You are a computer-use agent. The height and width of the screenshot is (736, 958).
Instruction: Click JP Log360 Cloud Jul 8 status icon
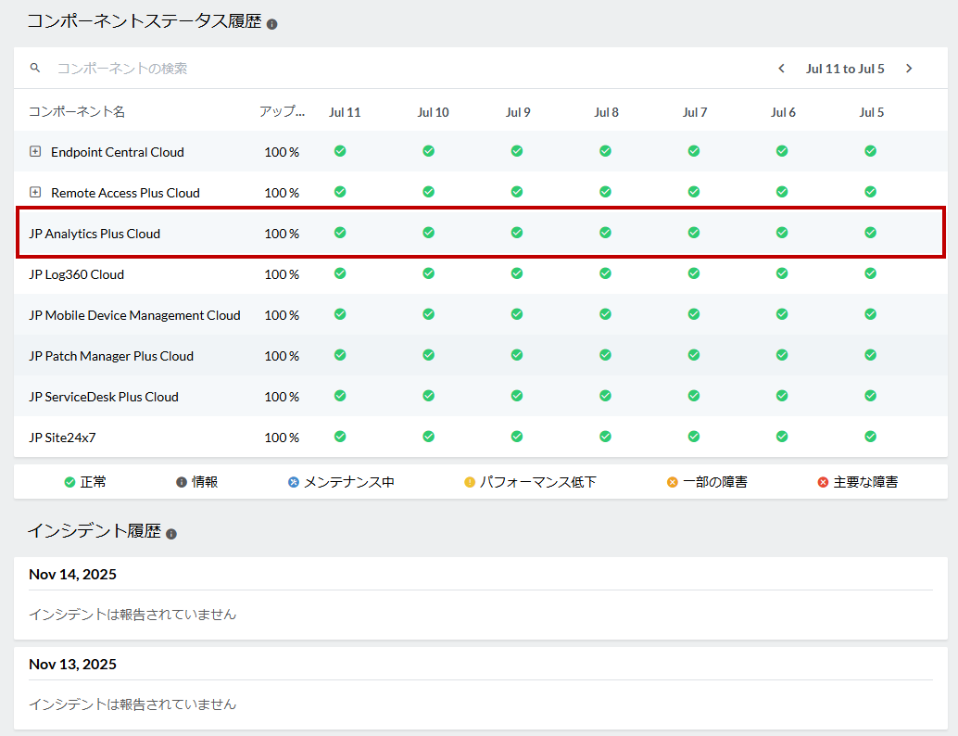point(606,273)
